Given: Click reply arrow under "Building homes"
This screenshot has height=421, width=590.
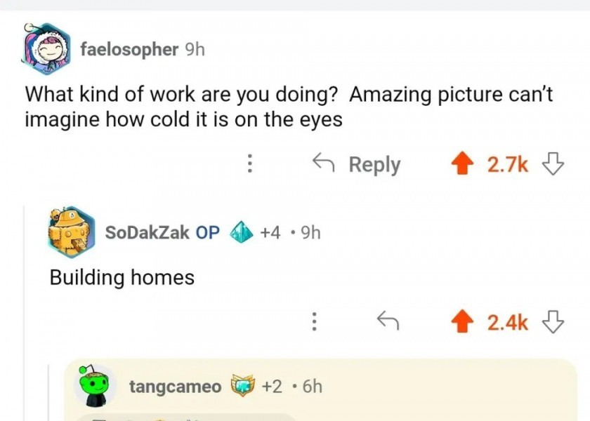Looking at the screenshot, I should [388, 321].
